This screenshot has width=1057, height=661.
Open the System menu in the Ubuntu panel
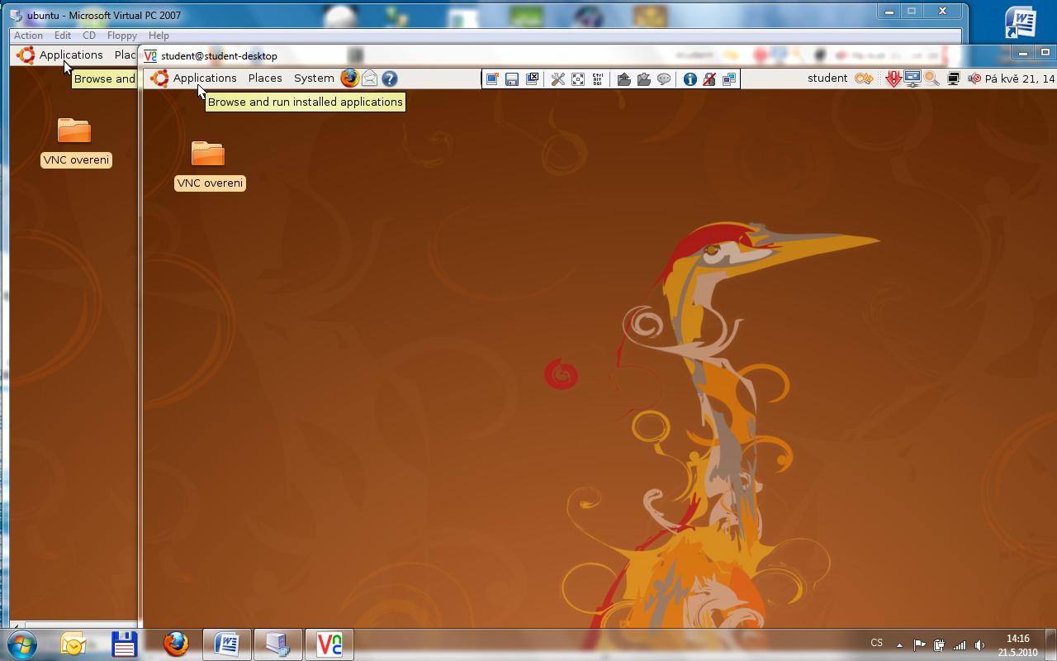[x=314, y=78]
